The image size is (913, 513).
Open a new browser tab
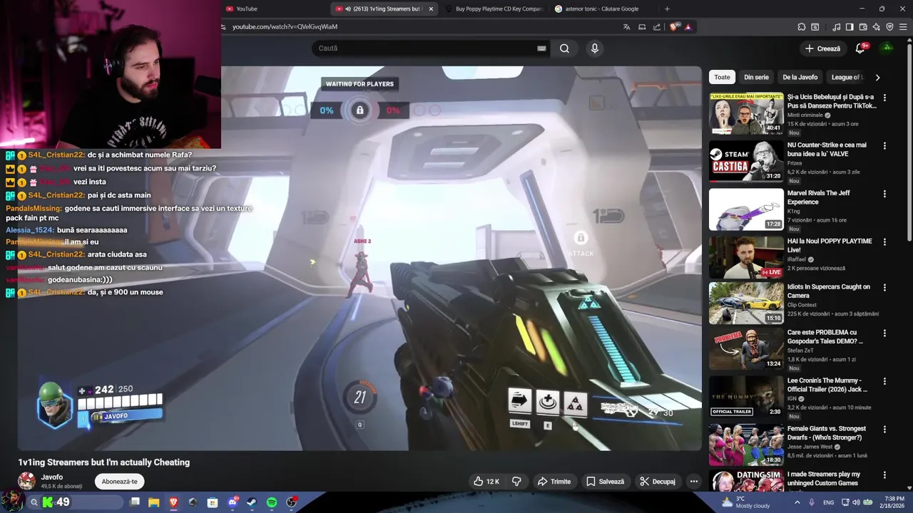pyautogui.click(x=667, y=9)
